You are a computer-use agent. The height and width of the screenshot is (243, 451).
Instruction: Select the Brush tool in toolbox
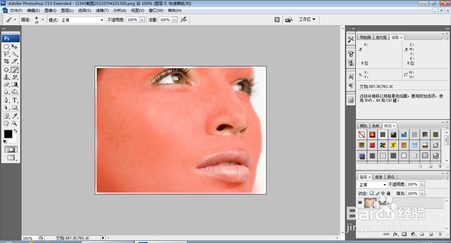[15, 70]
